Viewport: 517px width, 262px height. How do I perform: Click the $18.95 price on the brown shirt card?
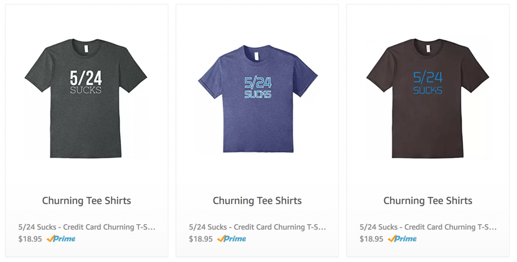click(371, 239)
